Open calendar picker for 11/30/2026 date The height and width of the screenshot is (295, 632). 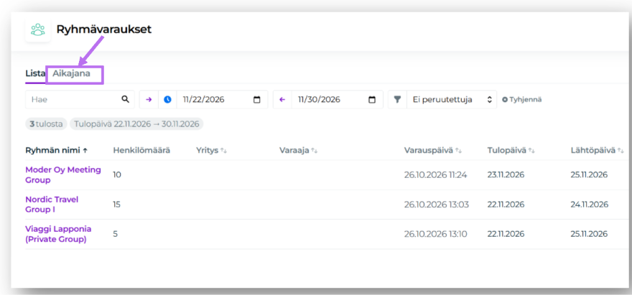tap(372, 100)
